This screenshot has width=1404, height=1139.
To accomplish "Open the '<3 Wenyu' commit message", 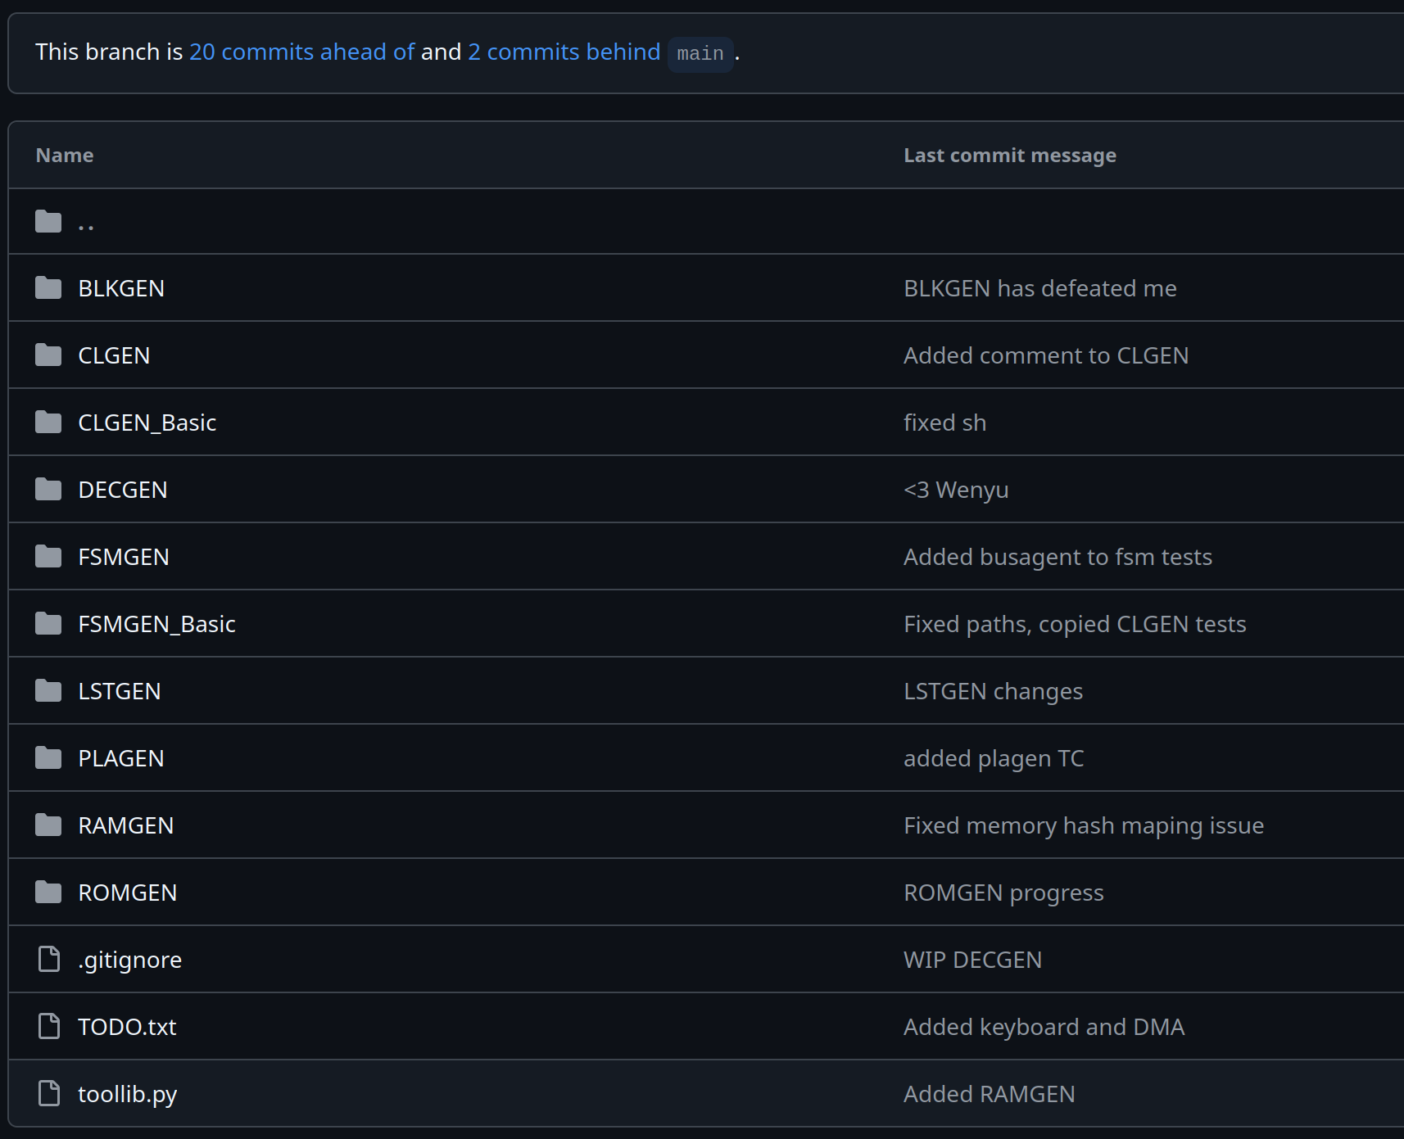I will pos(955,490).
